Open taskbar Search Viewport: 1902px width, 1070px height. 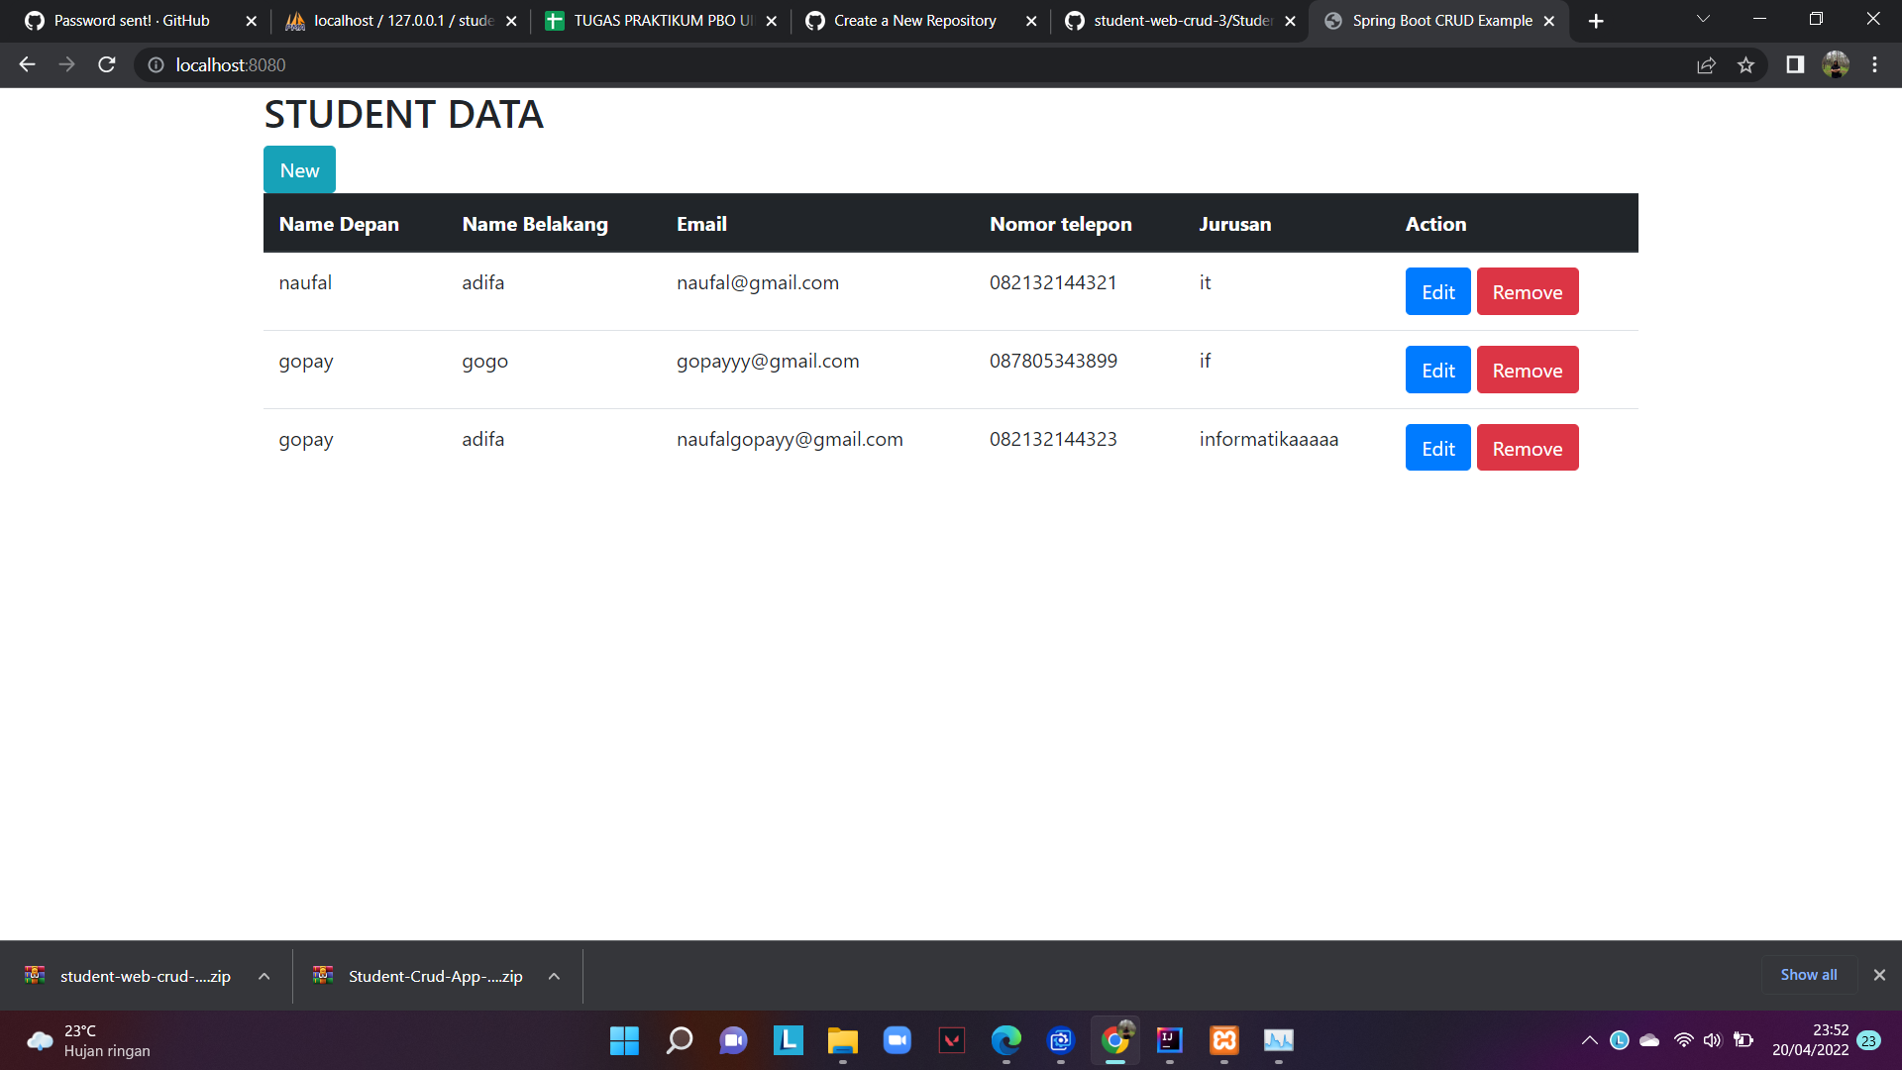pyautogui.click(x=679, y=1040)
